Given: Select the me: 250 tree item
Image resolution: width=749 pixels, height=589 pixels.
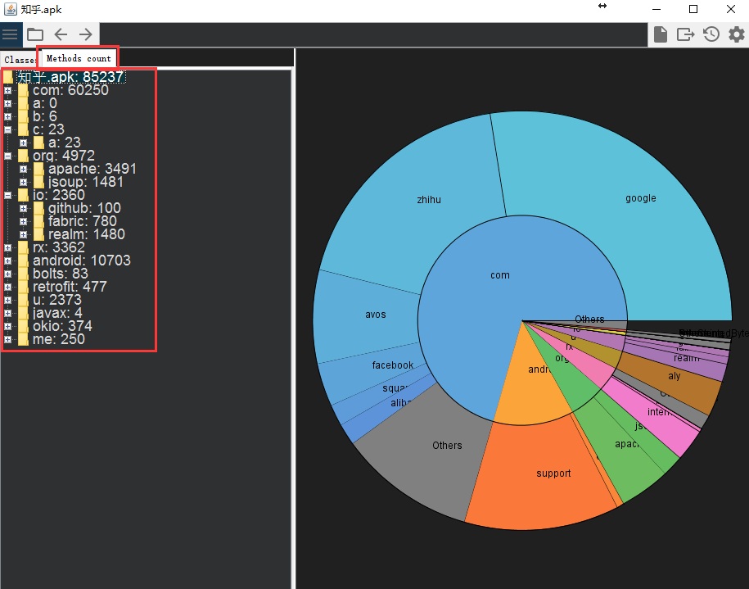Looking at the screenshot, I should [59, 339].
